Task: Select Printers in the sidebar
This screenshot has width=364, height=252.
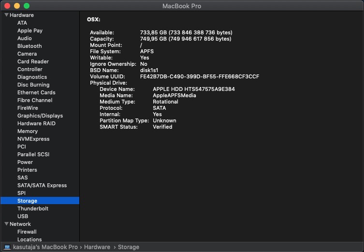Action: 27,170
